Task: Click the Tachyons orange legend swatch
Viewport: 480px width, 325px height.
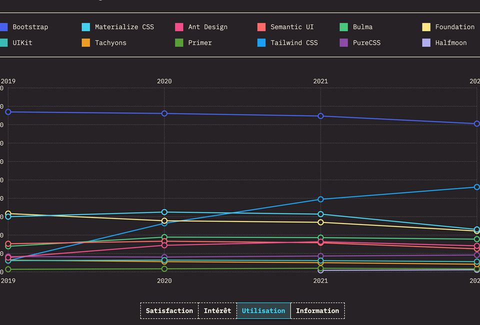Action: [x=86, y=43]
